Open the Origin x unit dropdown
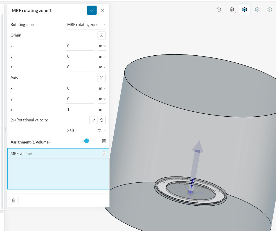This screenshot has width=276, height=231. click(x=102, y=46)
